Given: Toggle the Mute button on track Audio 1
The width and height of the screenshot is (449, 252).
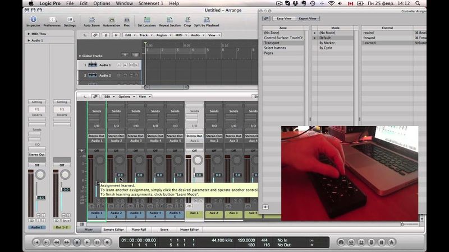Looking at the screenshot, I should (131, 65).
